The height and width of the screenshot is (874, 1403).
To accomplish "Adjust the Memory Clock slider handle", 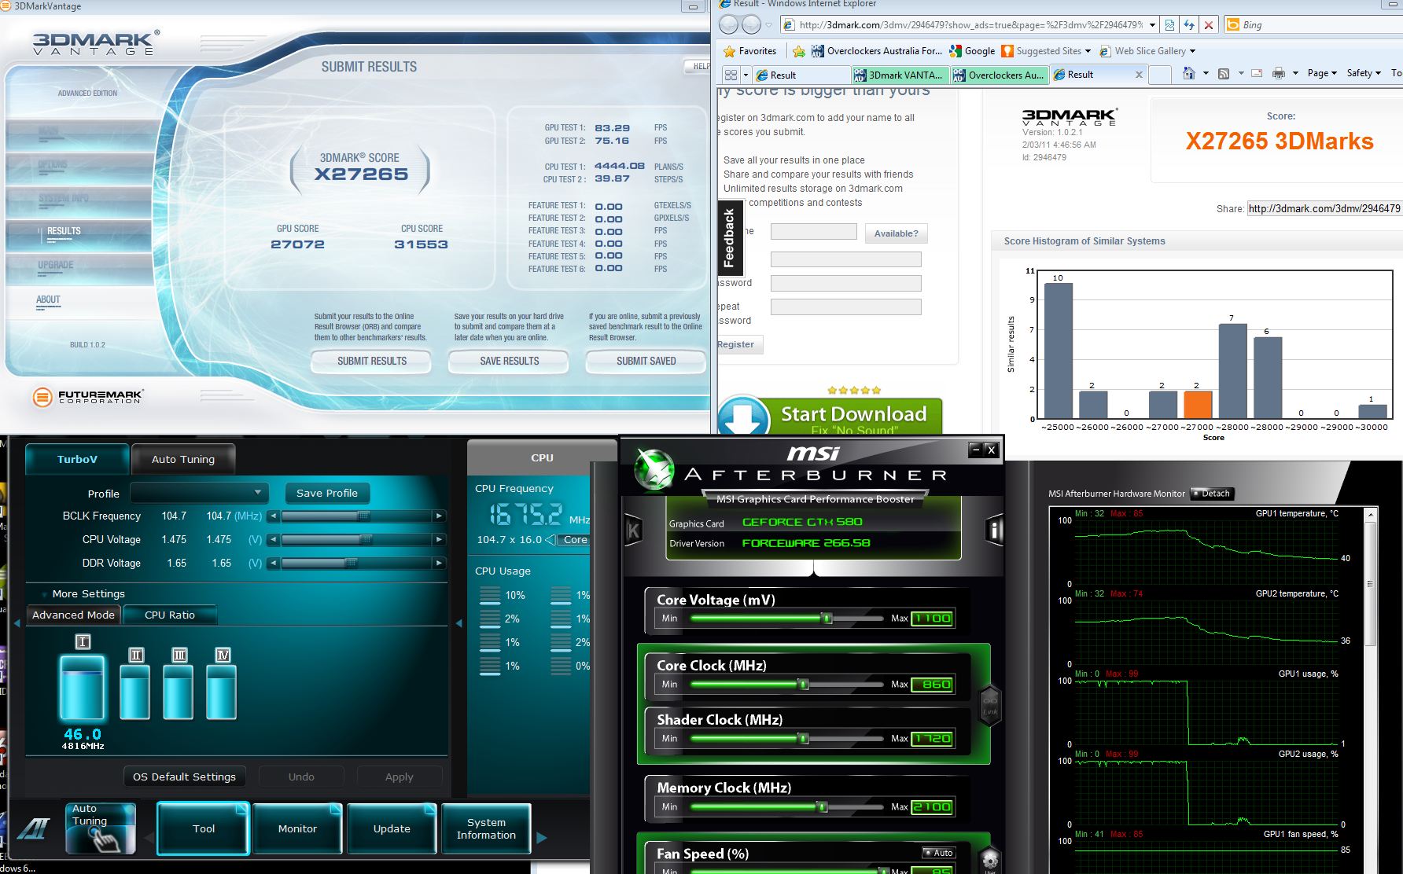I will coord(822,806).
